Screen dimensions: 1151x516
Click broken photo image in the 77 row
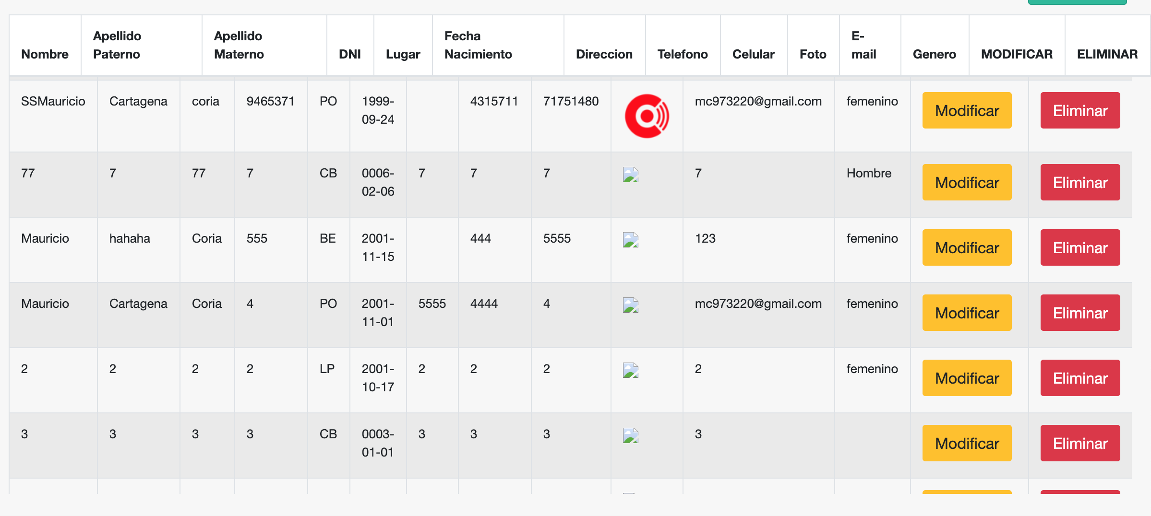pos(631,175)
